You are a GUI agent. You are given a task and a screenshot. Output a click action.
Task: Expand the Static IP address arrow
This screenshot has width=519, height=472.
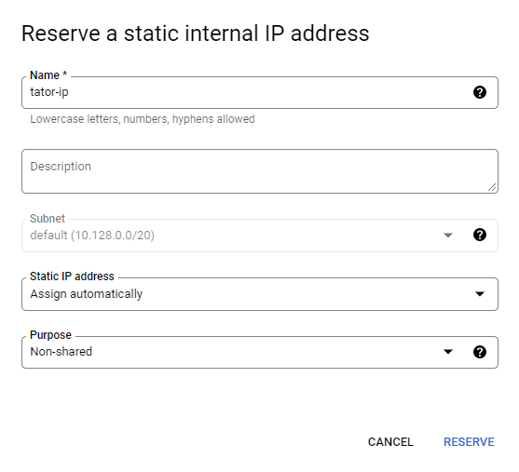pos(480,293)
